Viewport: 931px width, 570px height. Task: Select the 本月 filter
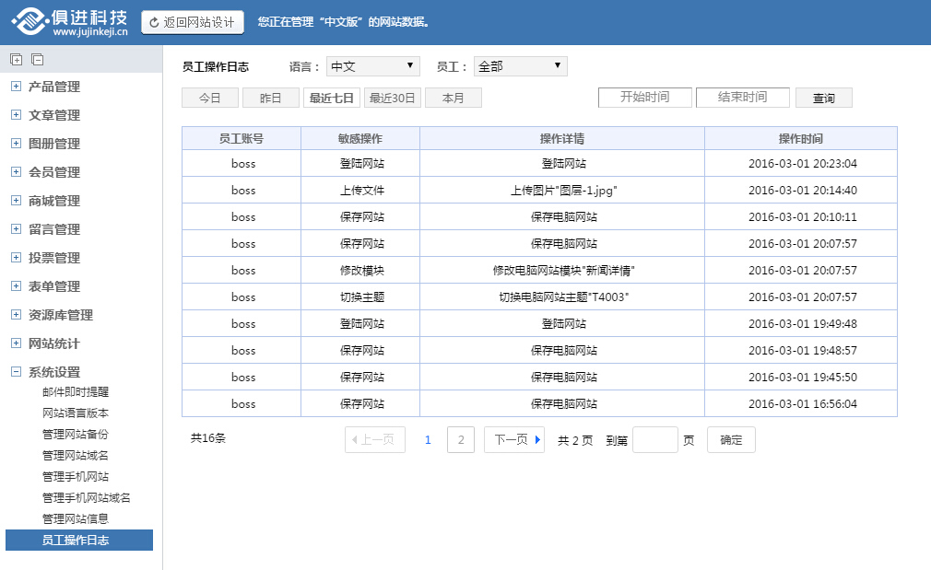(454, 98)
